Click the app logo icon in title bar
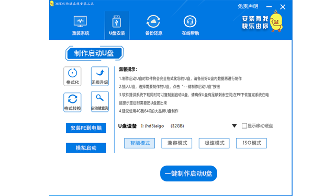Screen dimensions: 313x196 (x=52, y=3)
